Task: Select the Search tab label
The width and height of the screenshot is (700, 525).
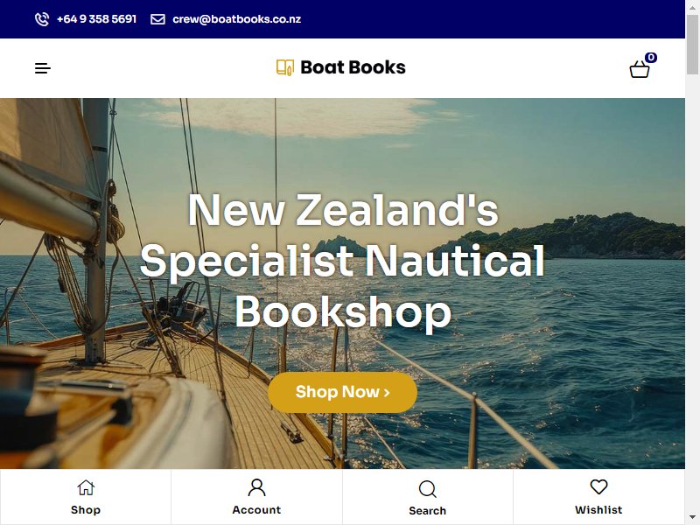Action: pyautogui.click(x=428, y=511)
